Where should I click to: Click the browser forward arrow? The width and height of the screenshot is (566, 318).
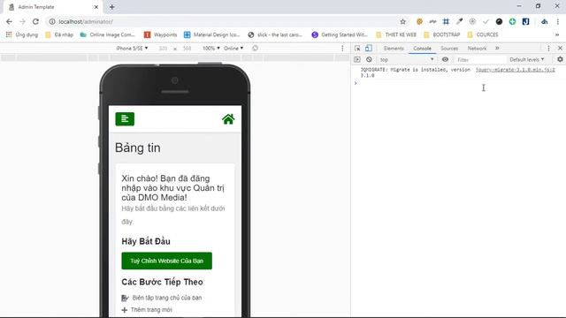pyautogui.click(x=22, y=21)
